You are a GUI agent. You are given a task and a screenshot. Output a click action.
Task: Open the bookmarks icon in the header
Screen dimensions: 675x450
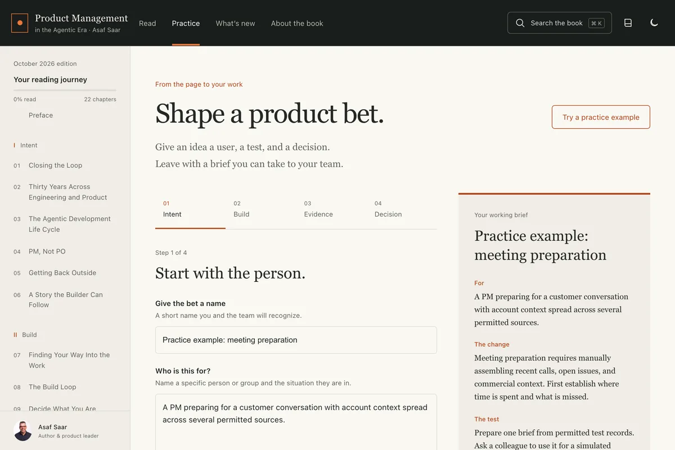628,23
